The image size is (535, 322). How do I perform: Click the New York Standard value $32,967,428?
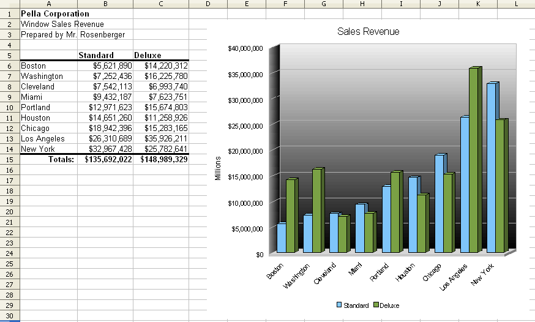point(105,149)
